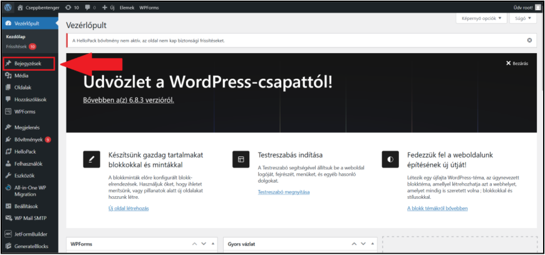The image size is (545, 255).
Task: Click the A blokk témákról bővebben link
Action: point(437,208)
